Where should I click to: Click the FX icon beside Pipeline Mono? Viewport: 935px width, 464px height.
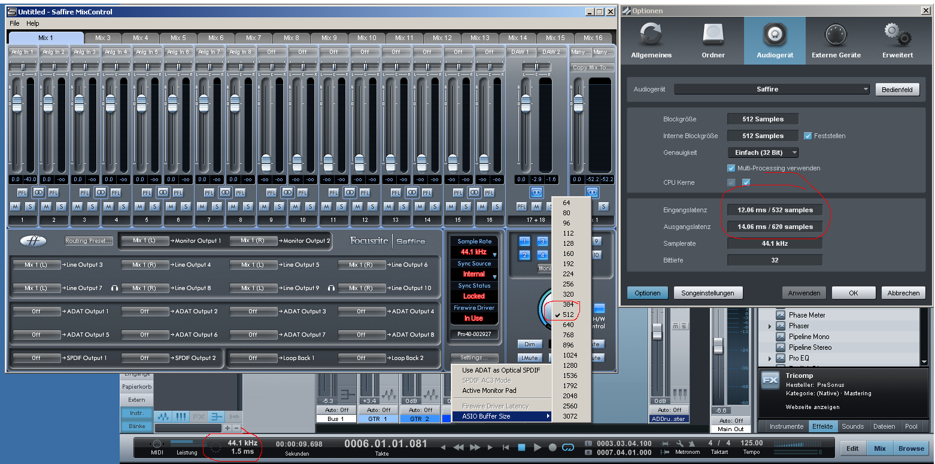click(x=781, y=337)
